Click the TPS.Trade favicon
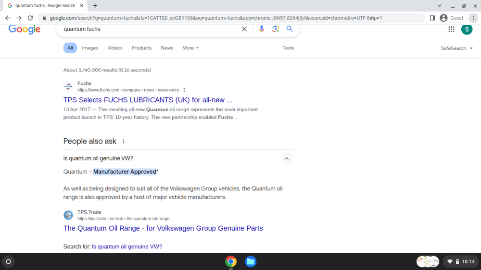This screenshot has width=481, height=270. pyautogui.click(x=68, y=215)
